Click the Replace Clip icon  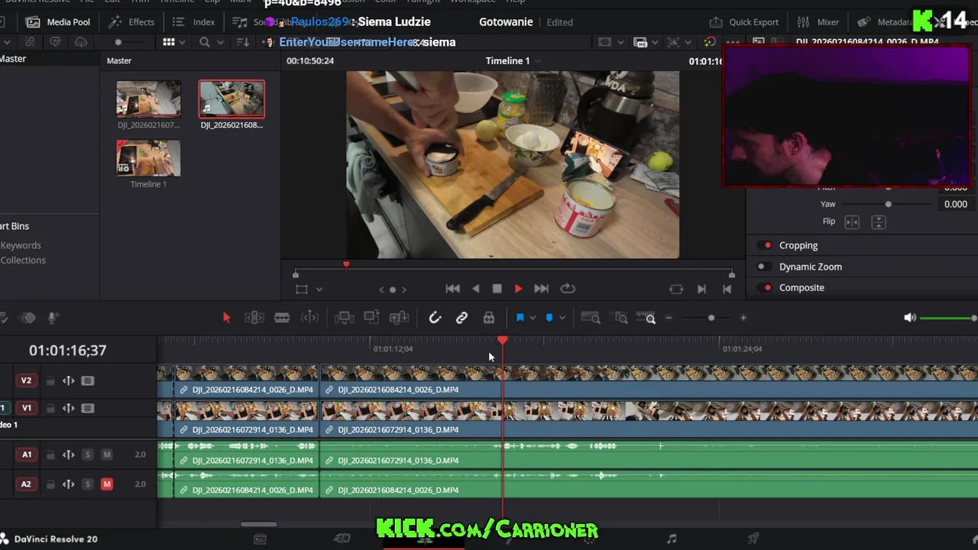399,318
